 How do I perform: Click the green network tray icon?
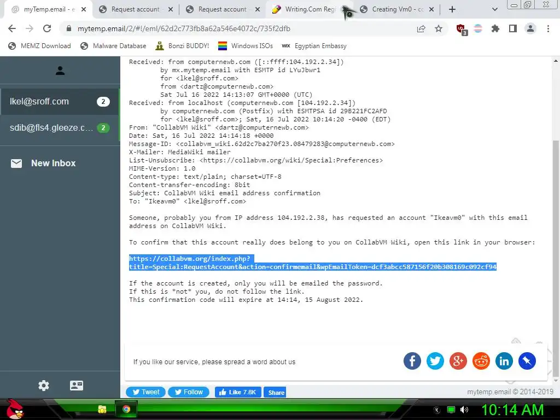click(451, 410)
